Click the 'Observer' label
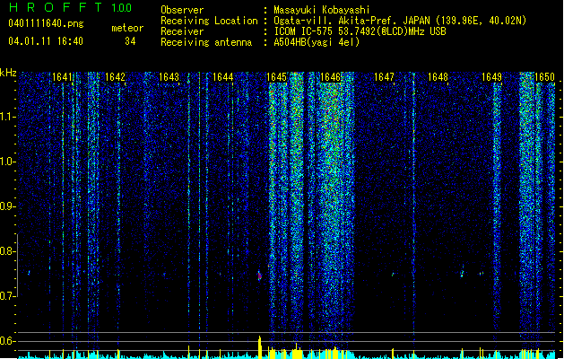Image resolution: width=564 pixels, height=359 pixels. point(182,10)
